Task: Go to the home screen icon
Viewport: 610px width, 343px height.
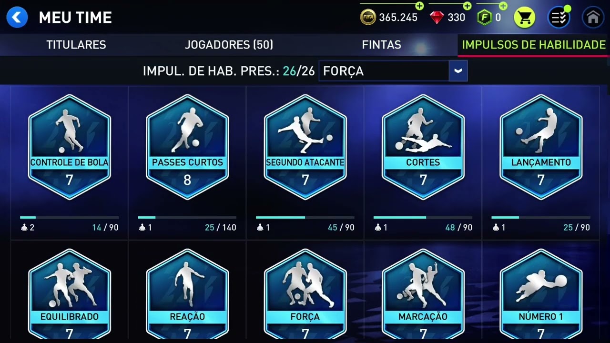Action: pyautogui.click(x=593, y=18)
